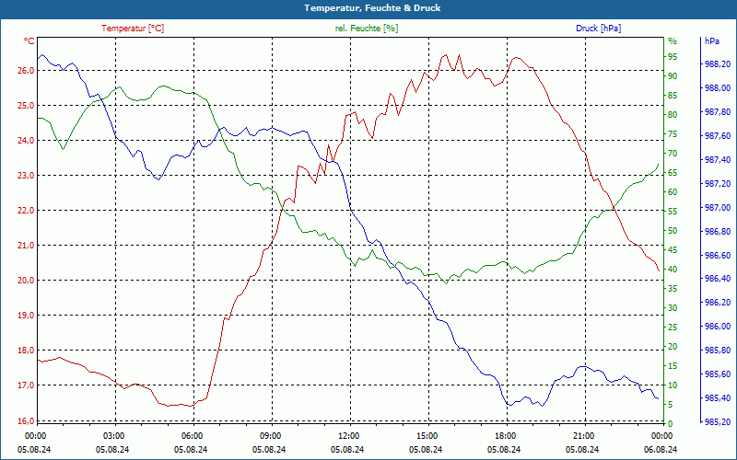The width and height of the screenshot is (737, 460).
Task: Select the blue Druck [hPa] legend label
Action: 598,29
